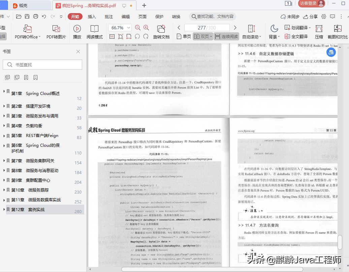Open the quick access toolbar dropdown arrow
The height and width of the screenshot is (272, 349).
[61, 16]
